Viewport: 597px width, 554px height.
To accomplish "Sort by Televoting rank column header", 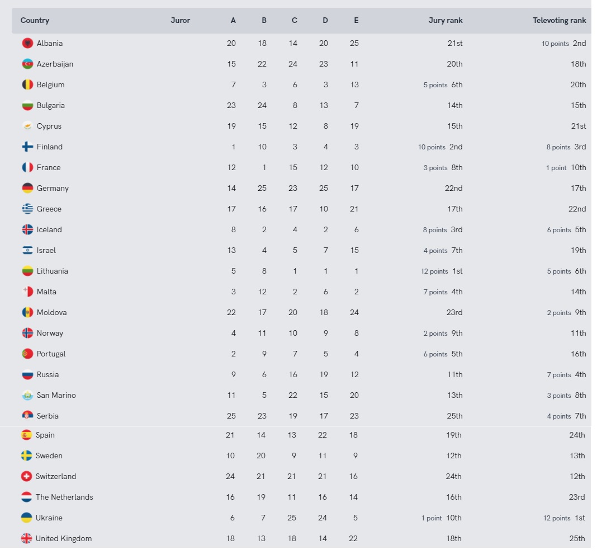I will (x=559, y=20).
